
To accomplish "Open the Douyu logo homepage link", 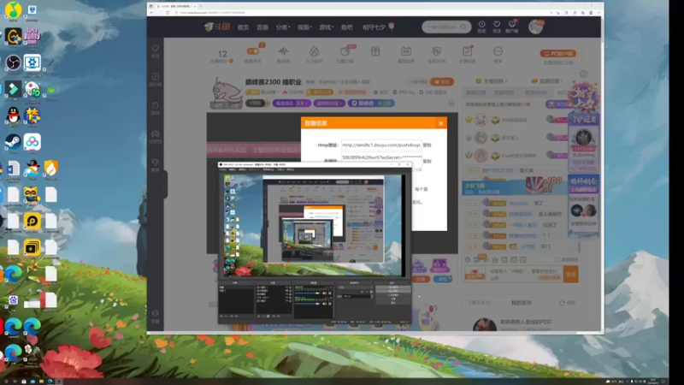I will pos(217,27).
